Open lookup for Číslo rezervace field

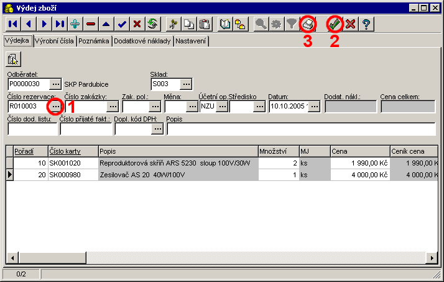click(x=55, y=106)
